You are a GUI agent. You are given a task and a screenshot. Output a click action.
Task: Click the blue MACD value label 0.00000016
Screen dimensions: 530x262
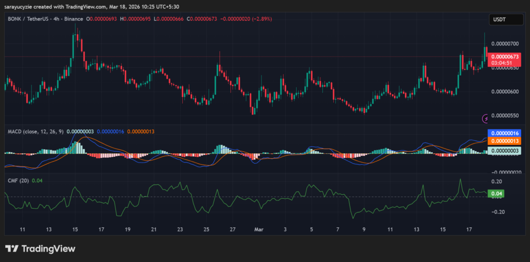[x=504, y=134]
